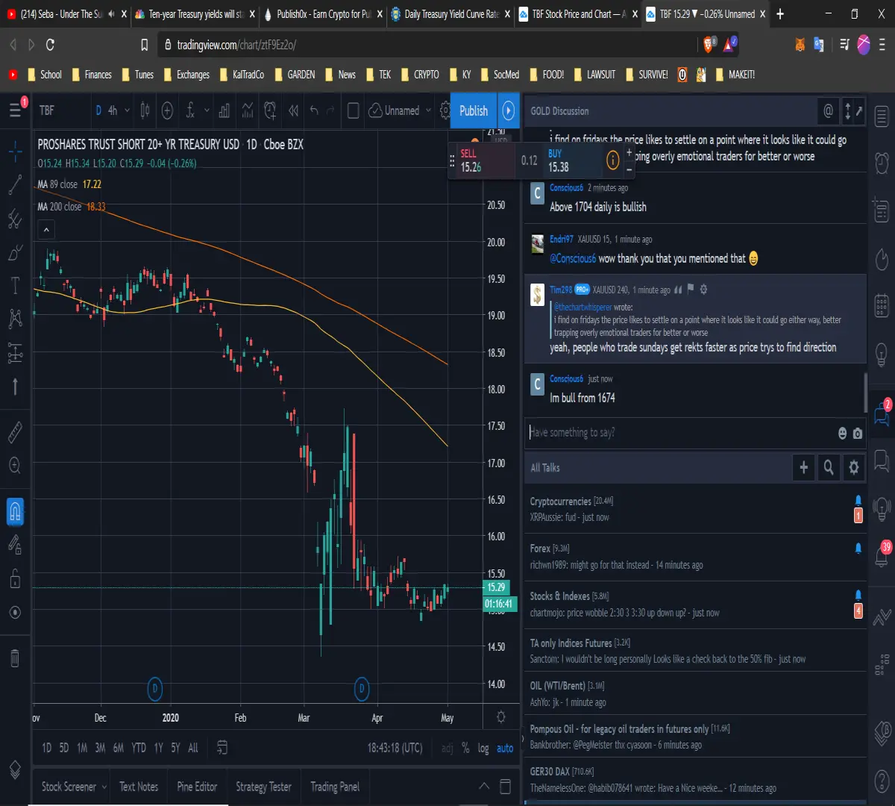
Task: Toggle stay in drawing mode
Action: pos(15,545)
